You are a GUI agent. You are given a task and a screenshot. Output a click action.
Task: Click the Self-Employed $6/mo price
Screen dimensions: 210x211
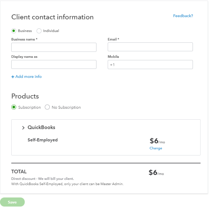click(157, 141)
